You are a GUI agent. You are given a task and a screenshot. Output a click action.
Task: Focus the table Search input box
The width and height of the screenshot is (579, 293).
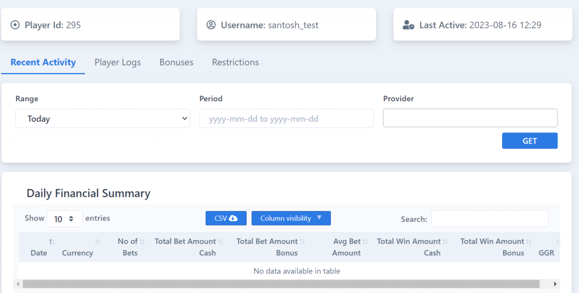(490, 218)
